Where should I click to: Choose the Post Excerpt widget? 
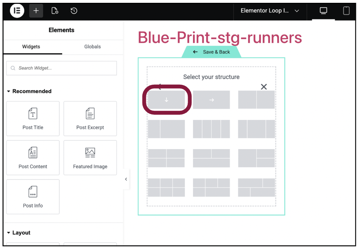(90, 119)
